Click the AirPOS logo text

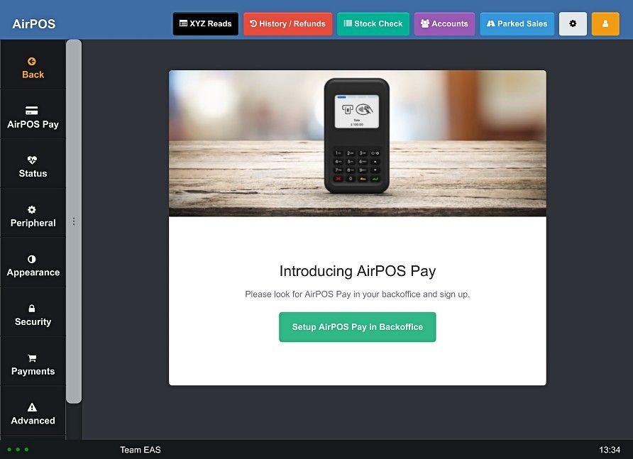tap(34, 24)
